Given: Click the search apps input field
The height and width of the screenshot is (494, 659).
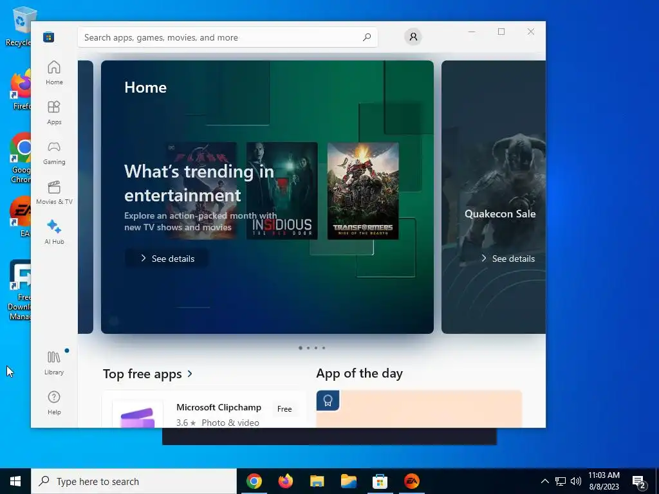Looking at the screenshot, I should [x=227, y=37].
